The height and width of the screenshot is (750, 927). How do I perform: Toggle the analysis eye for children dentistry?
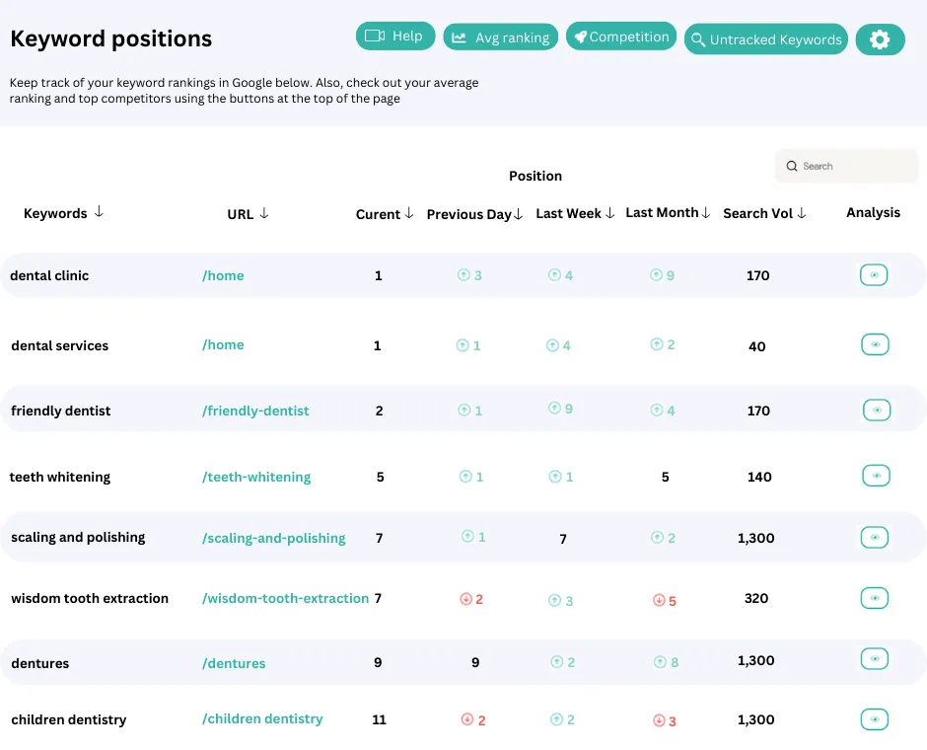876,720
